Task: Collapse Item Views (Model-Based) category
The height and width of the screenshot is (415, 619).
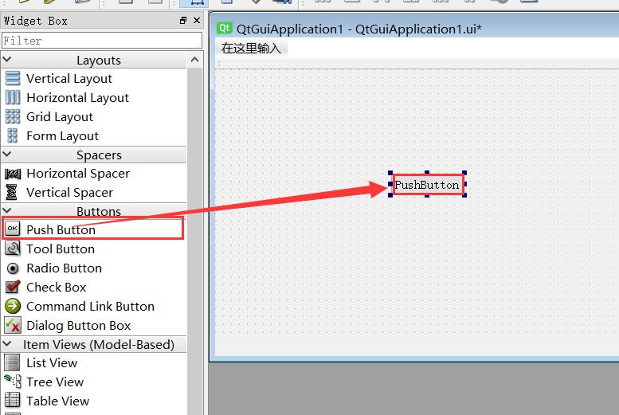Action: click(7, 344)
